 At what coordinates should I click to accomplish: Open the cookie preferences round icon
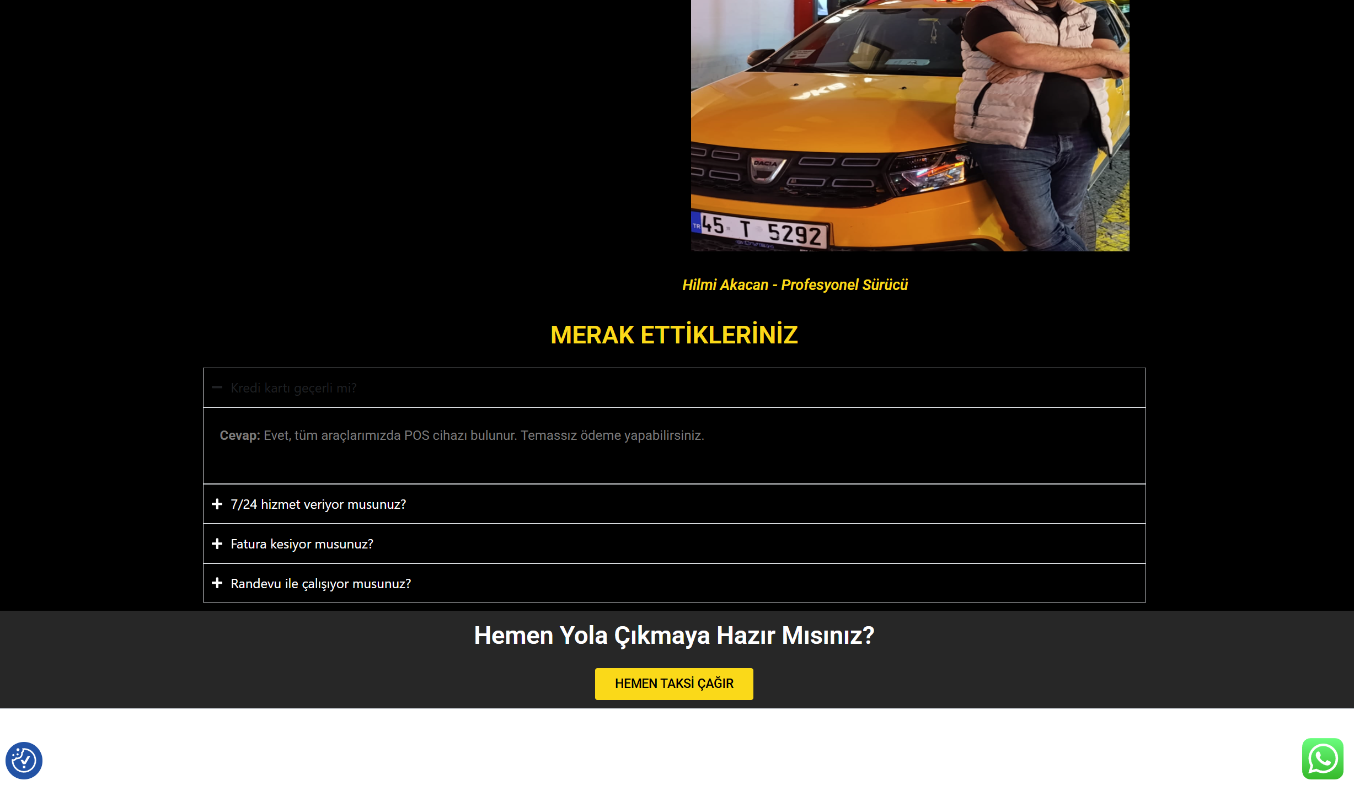pyautogui.click(x=24, y=760)
